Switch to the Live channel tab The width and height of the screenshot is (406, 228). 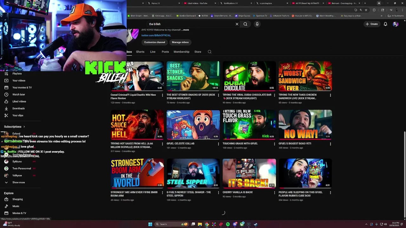pyautogui.click(x=153, y=52)
